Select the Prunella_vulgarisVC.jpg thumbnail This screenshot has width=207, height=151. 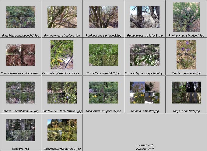103,55
